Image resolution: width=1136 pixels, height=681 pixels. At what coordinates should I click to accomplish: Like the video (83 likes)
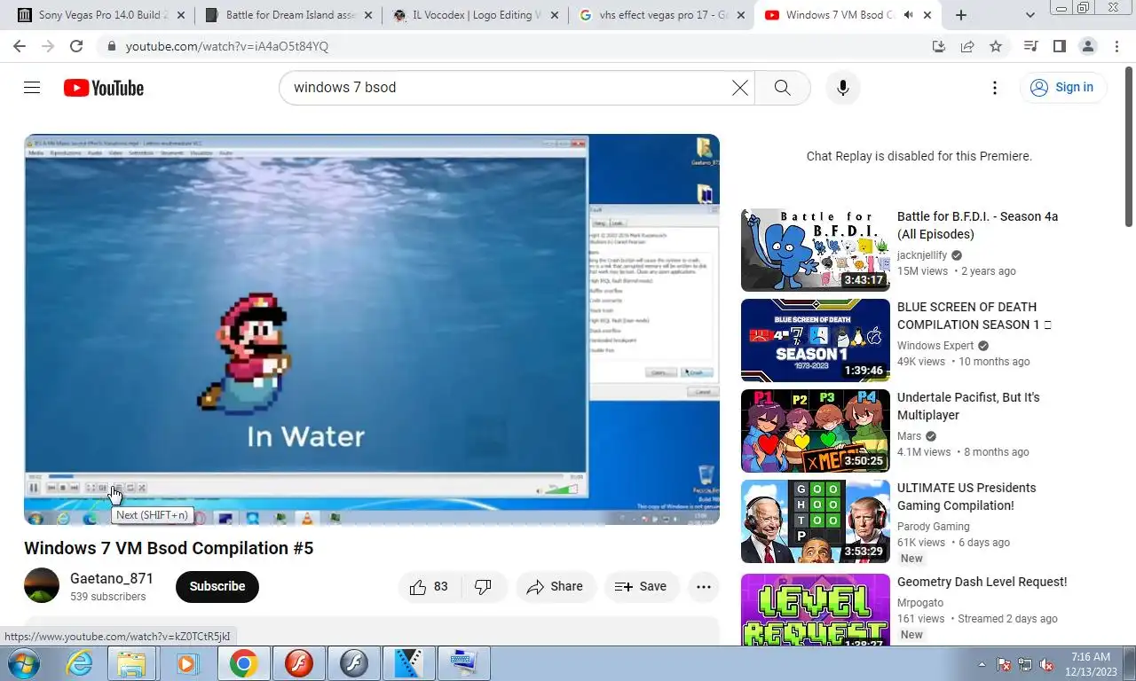pos(429,587)
